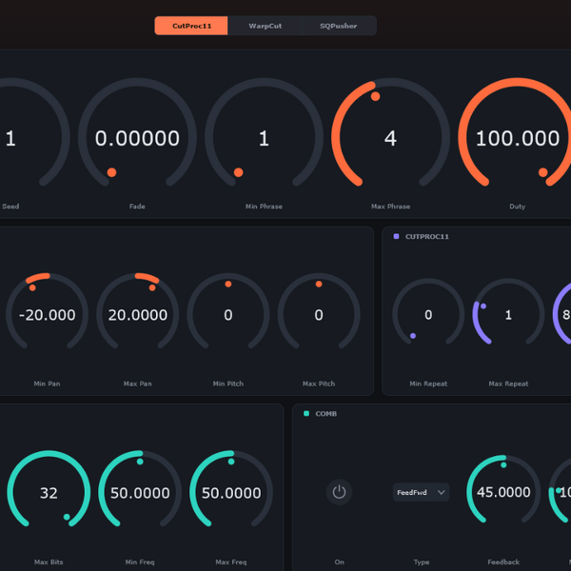Image resolution: width=571 pixels, height=571 pixels.
Task: Click the purple CUTPROC11 section indicator
Action: click(x=396, y=236)
